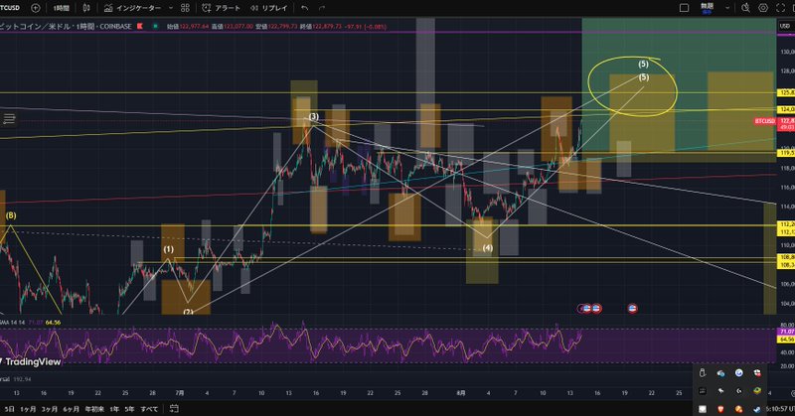Click the BTCUSD symbol search field
795x416 pixels.
tap(10, 8)
